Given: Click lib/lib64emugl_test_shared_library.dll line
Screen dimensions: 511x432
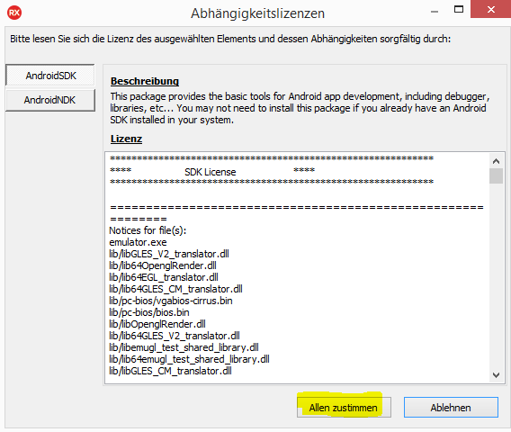Looking at the screenshot, I should click(x=189, y=359).
